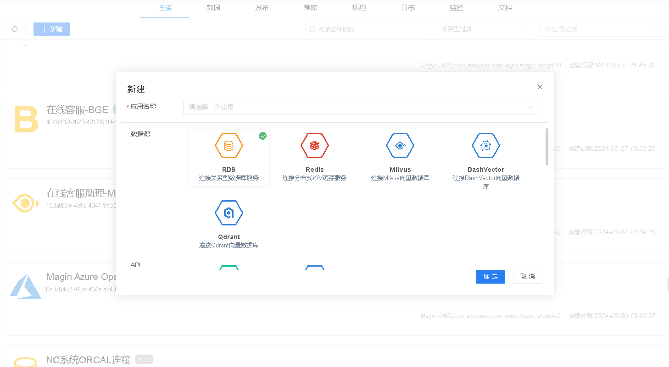Screen dimensions: 669x367
Task: Click the 新建 button in the toolbar
Action: click(51, 29)
